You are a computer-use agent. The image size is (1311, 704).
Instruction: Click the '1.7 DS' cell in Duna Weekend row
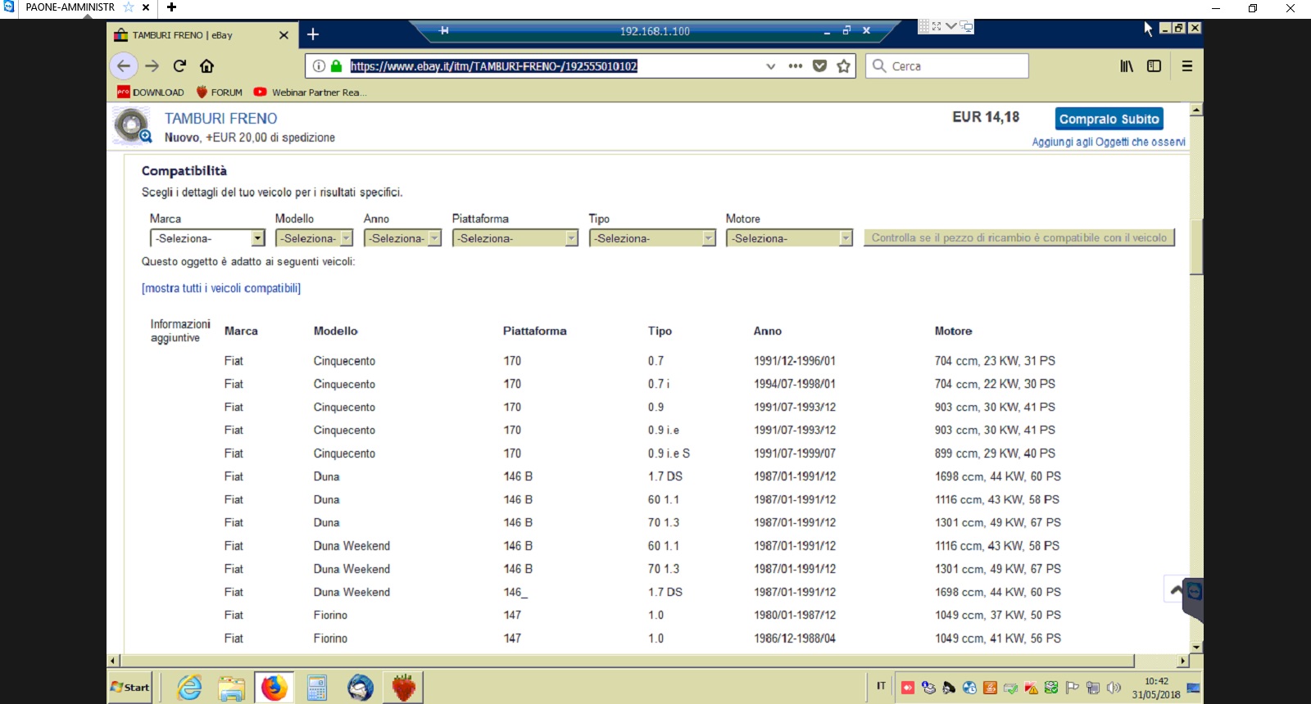665,592
